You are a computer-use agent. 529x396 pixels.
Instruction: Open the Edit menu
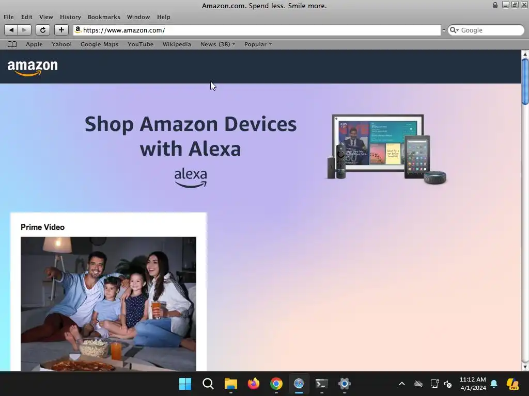click(x=27, y=17)
